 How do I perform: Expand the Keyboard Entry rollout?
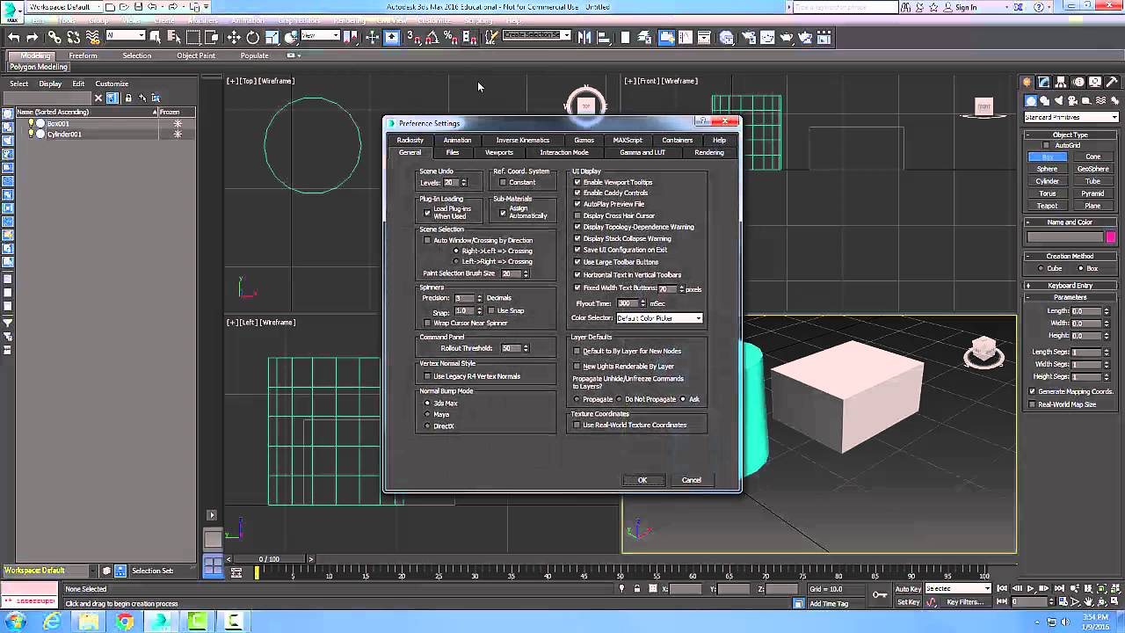pos(1070,285)
